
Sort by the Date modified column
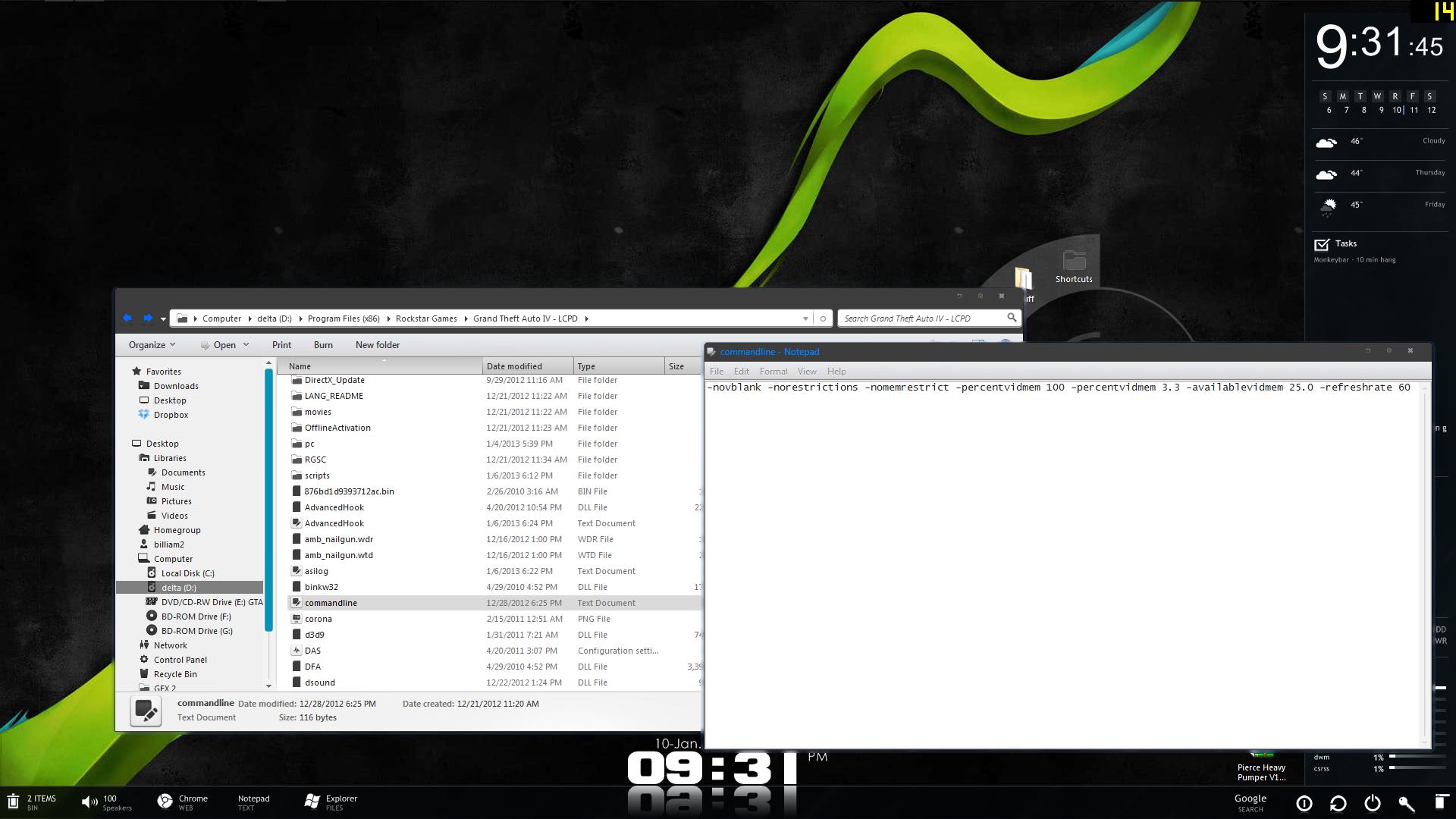click(526, 366)
